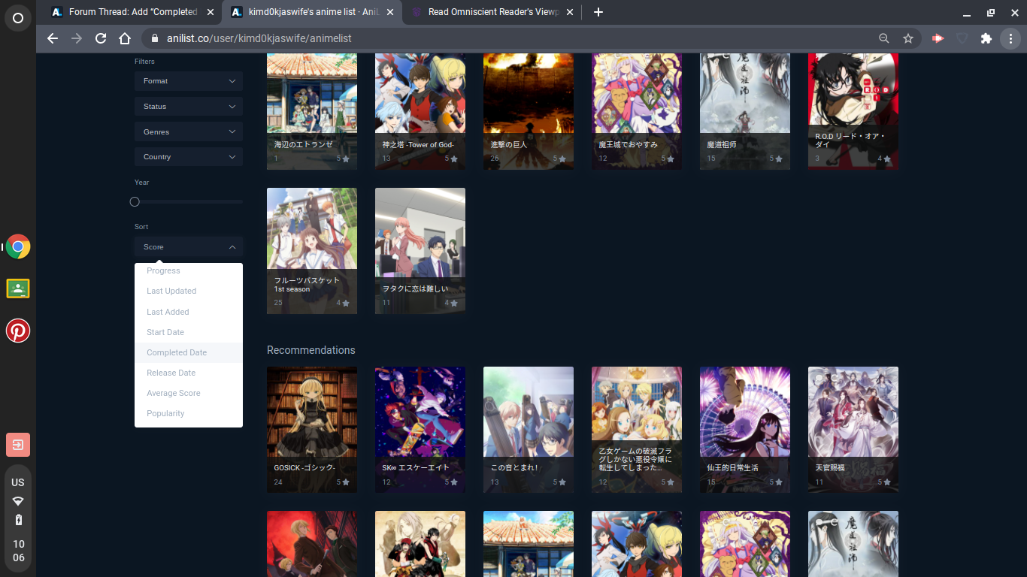
Task: Bookmark this page with star icon
Action: (x=908, y=38)
